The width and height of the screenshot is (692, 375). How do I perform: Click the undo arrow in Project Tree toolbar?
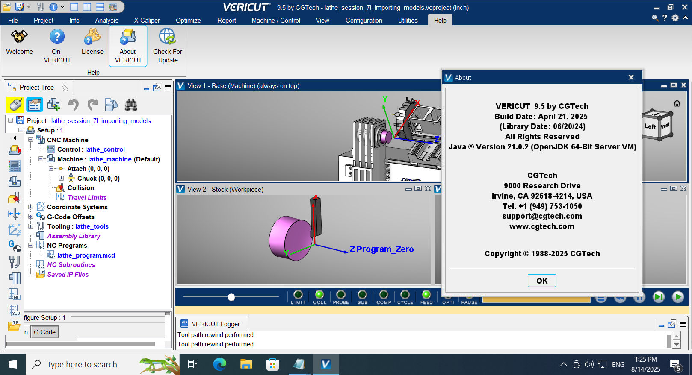[x=74, y=104]
